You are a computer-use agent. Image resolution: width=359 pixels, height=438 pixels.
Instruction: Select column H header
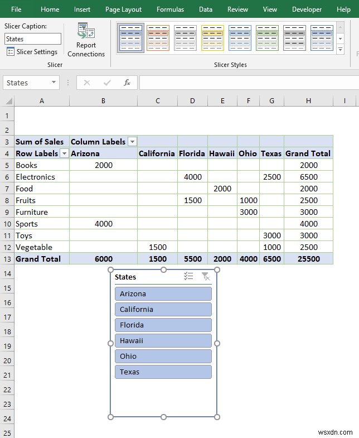coord(308,101)
